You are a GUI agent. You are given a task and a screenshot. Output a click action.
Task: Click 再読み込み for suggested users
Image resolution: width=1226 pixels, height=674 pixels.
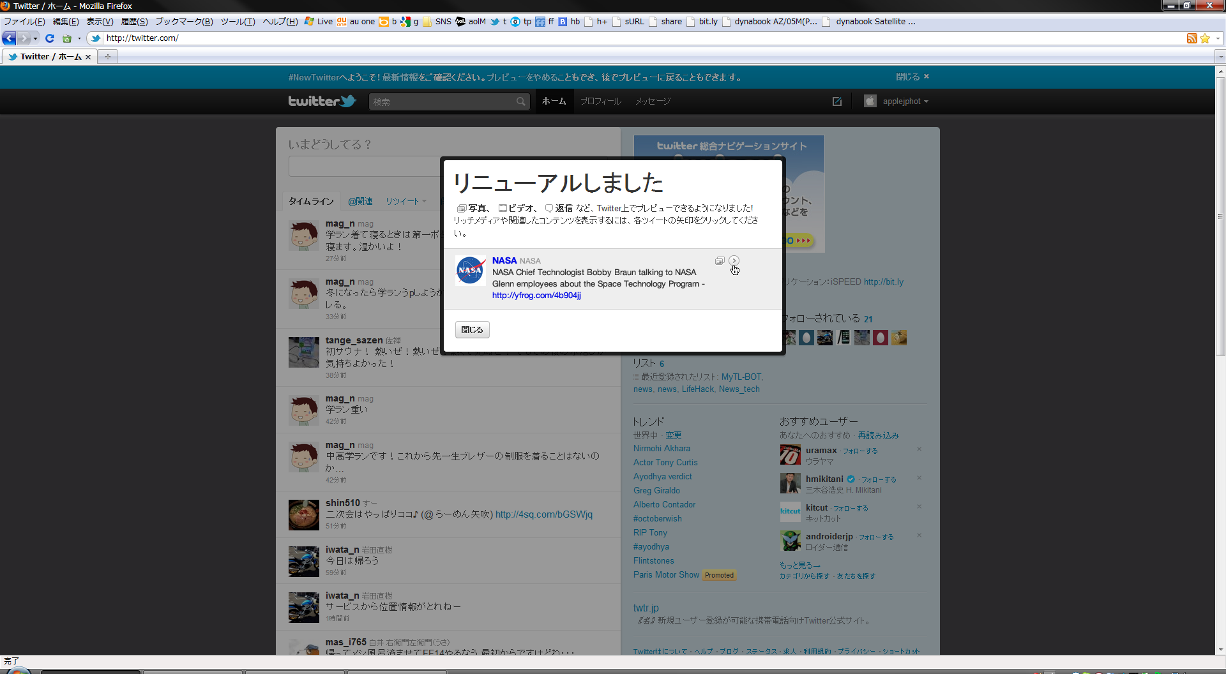[878, 435]
